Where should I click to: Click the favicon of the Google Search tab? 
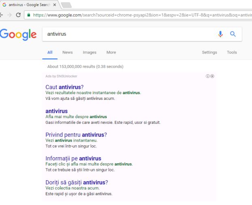[x=4, y=5]
